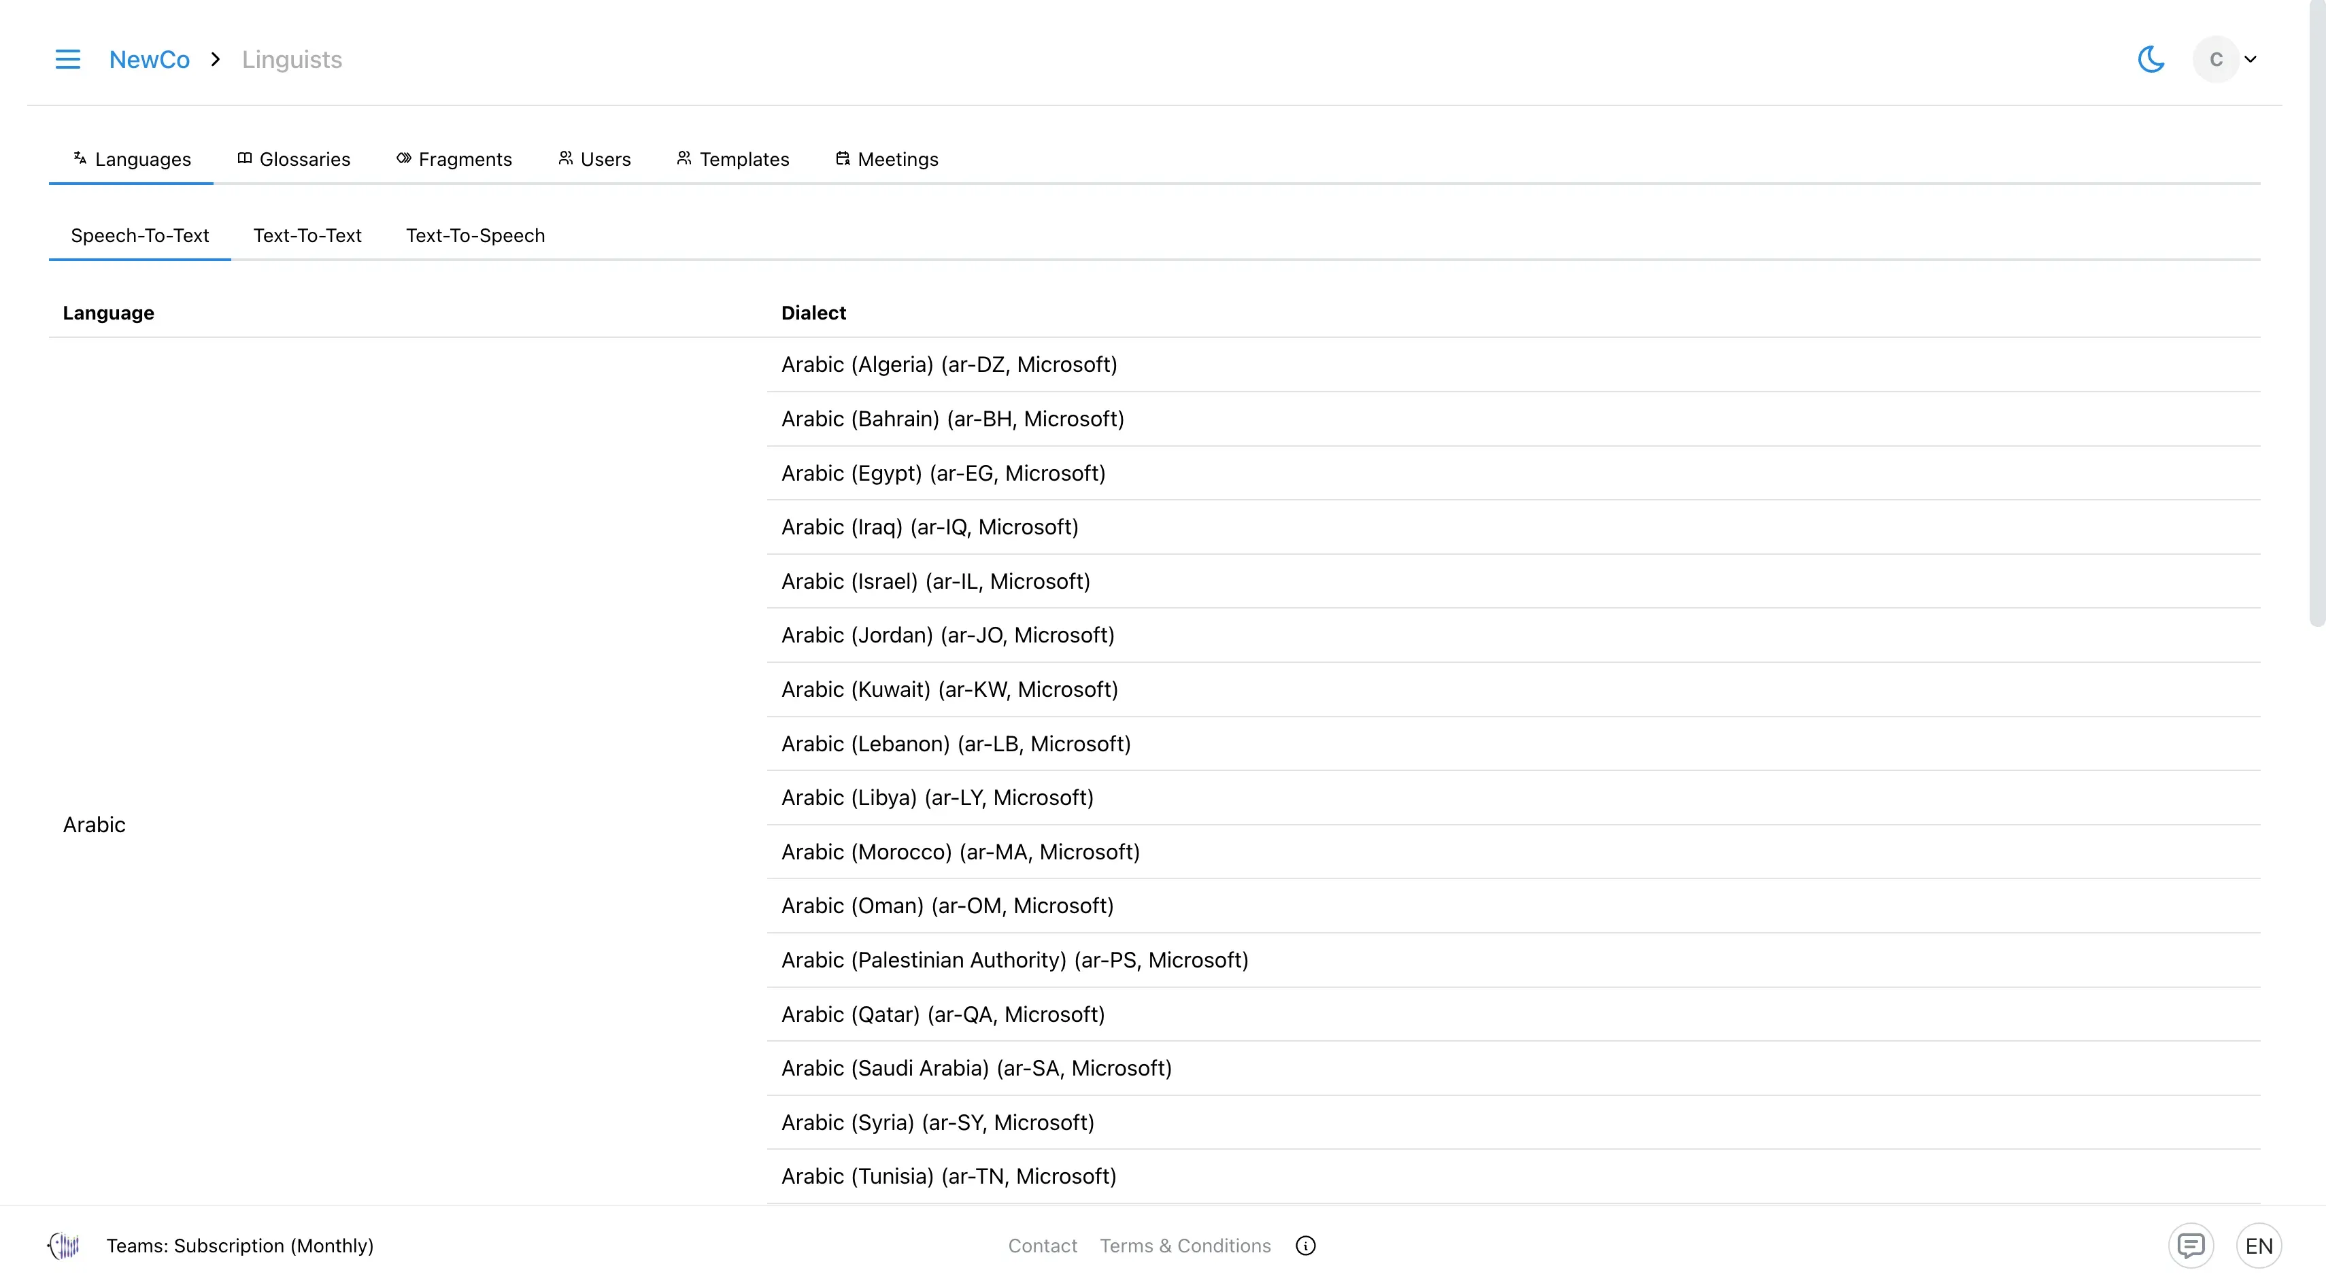Click the Templates people icon
The width and height of the screenshot is (2326, 1285).
[684, 158]
